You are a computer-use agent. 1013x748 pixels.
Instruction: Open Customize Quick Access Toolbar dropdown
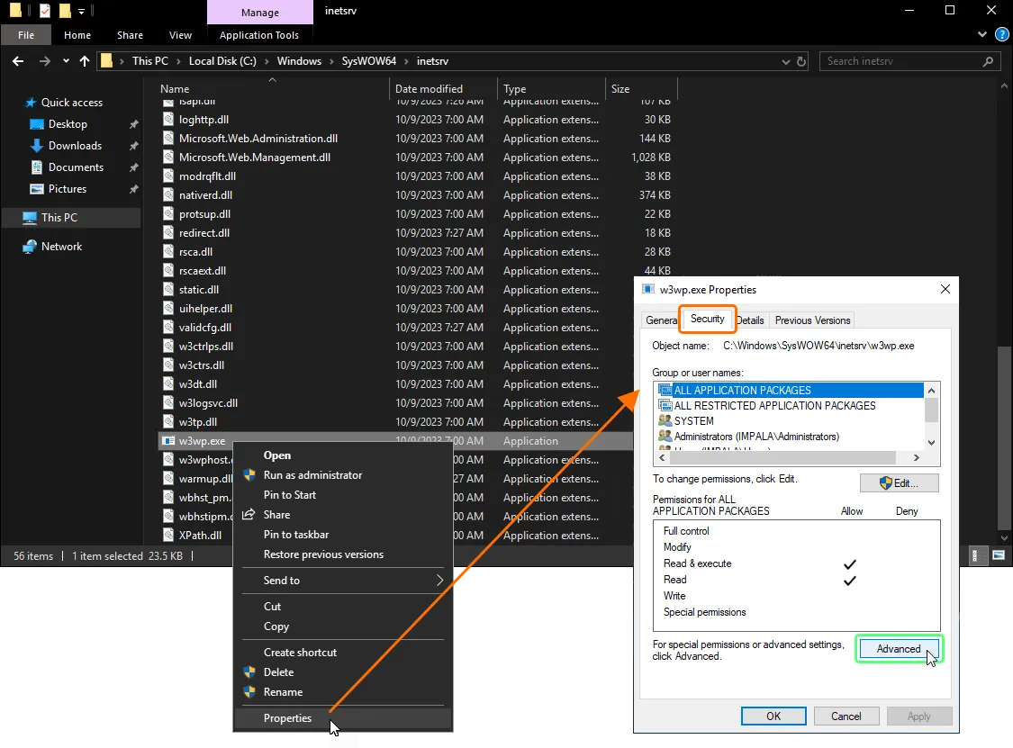81,11
